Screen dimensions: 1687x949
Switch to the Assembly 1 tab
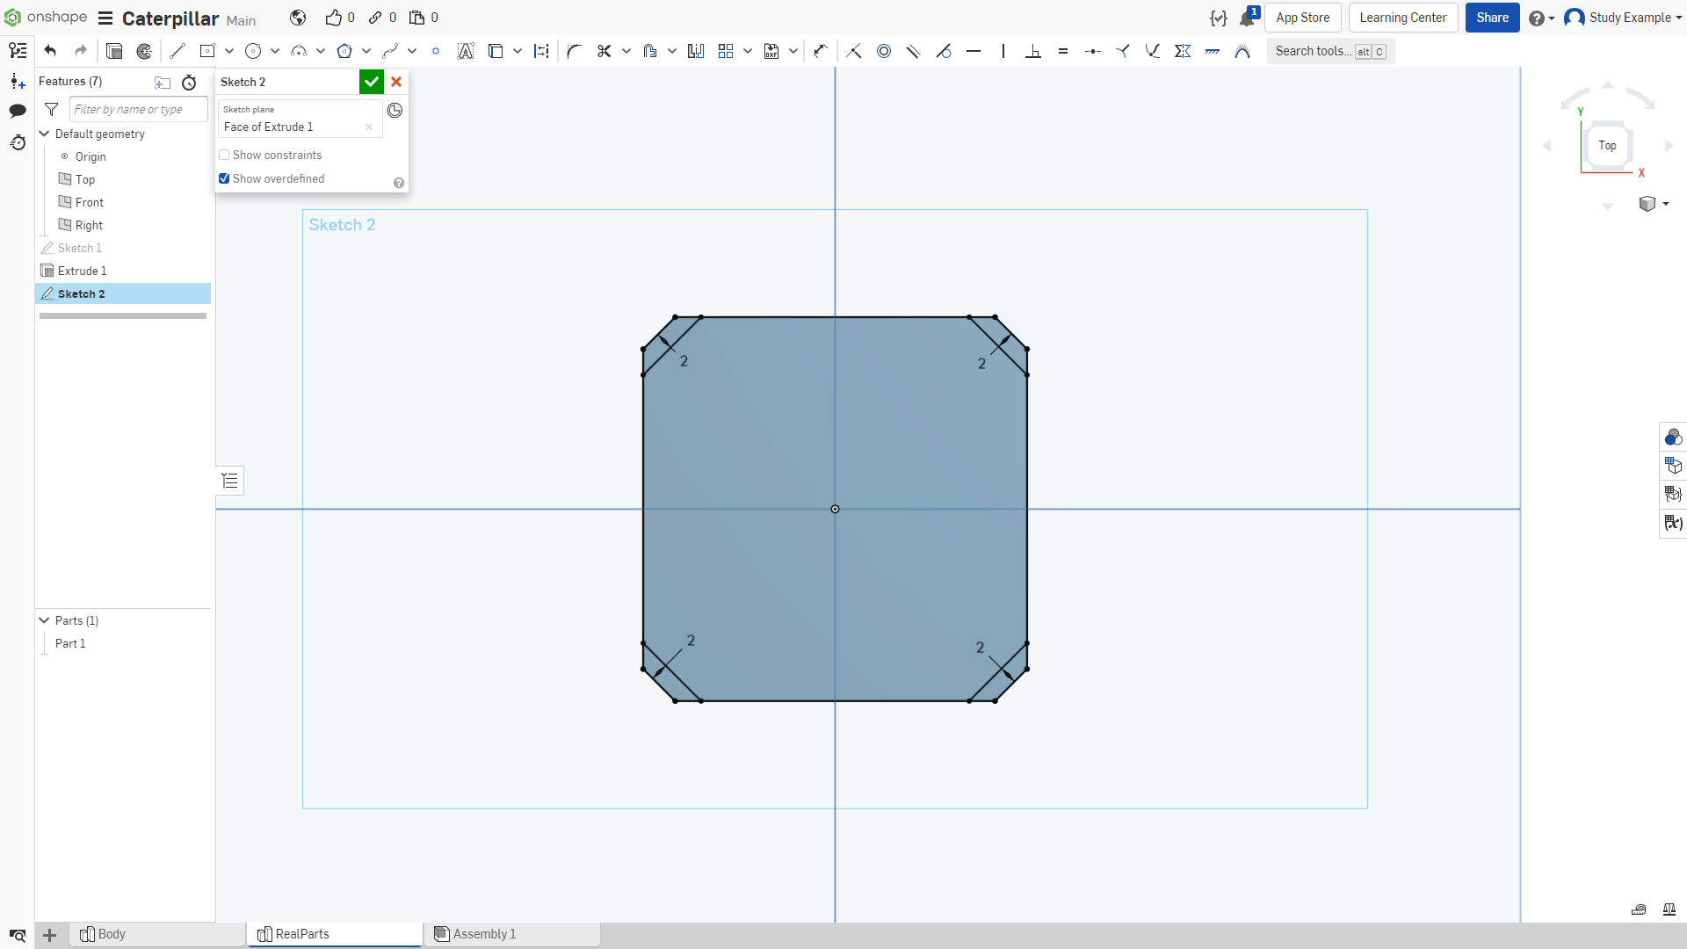(513, 934)
